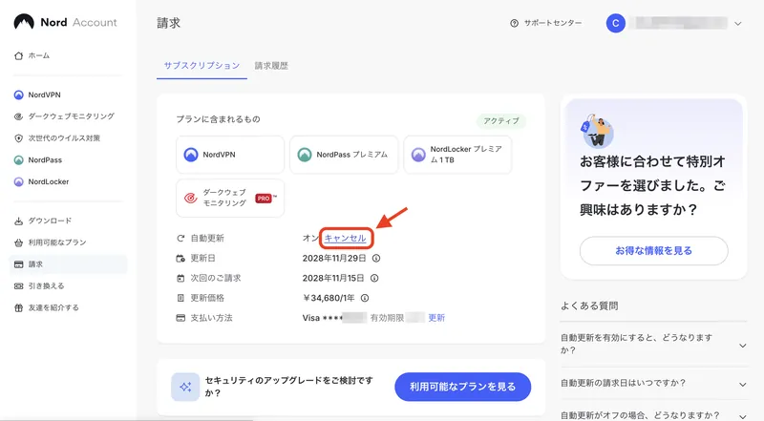Open 次世代のウイルス対策 sidebar item
Screen dimensions: 764x421
[x=64, y=138]
